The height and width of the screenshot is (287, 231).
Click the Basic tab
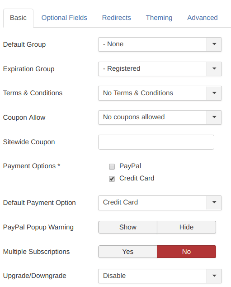click(x=18, y=18)
